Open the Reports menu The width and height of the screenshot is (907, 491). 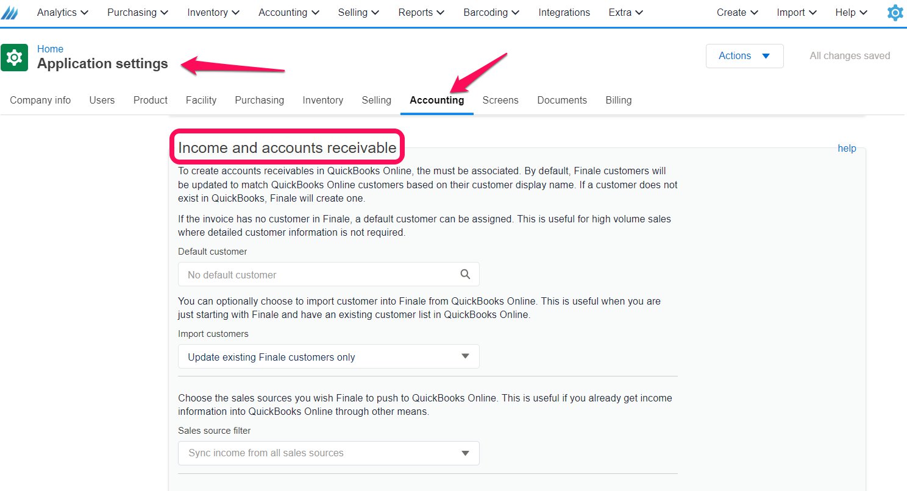click(x=421, y=12)
